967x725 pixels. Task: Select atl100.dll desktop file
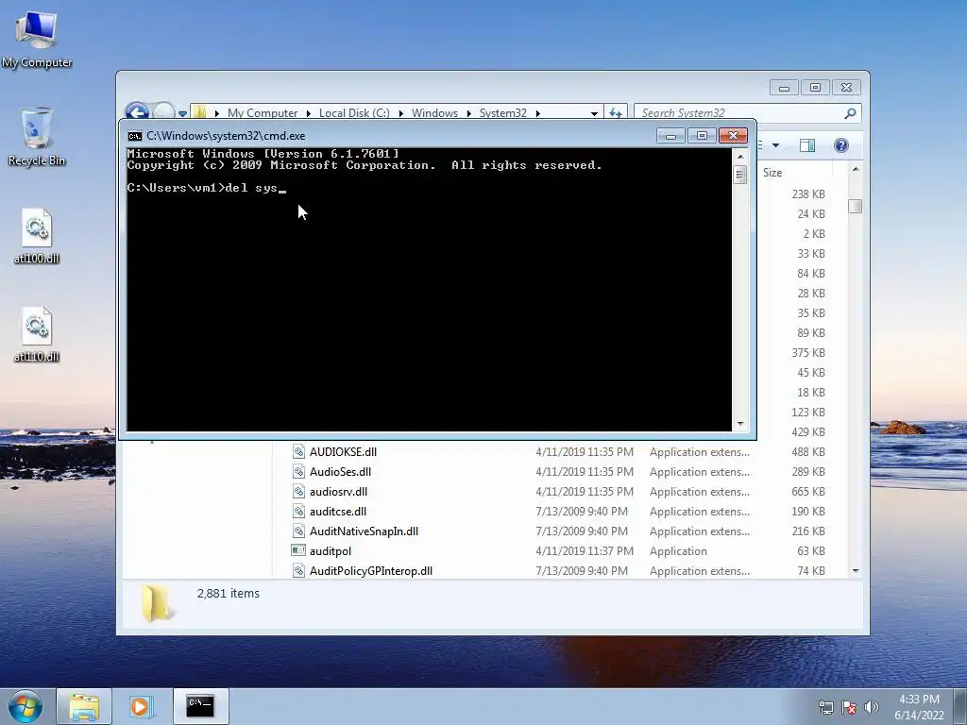point(37,236)
